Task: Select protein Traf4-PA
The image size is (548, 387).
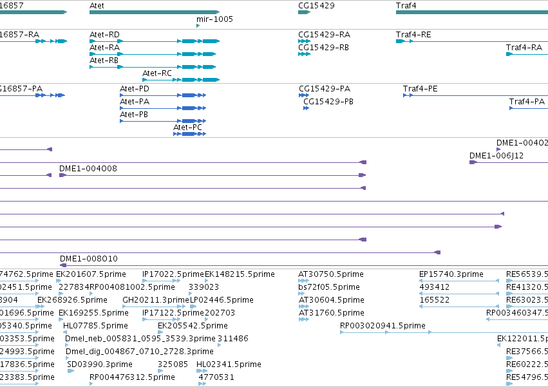Action: coord(529,108)
